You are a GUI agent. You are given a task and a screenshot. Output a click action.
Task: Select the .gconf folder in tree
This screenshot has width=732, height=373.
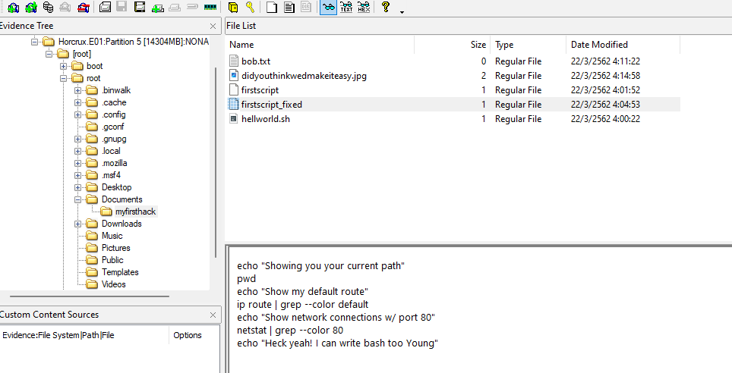[x=112, y=127]
